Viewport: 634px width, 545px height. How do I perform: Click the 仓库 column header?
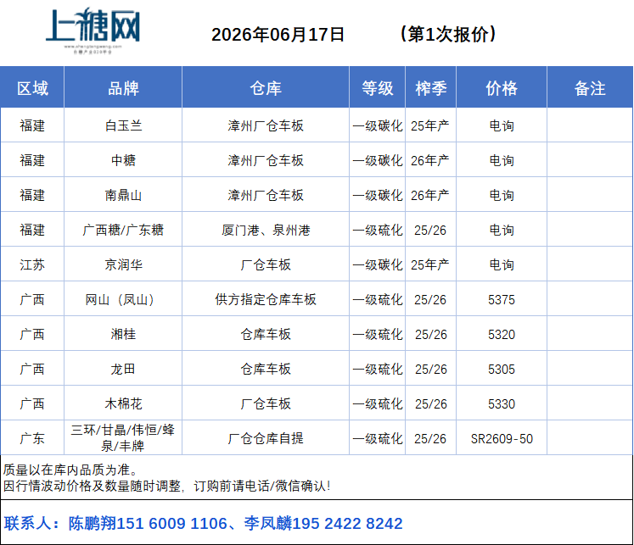click(266, 88)
